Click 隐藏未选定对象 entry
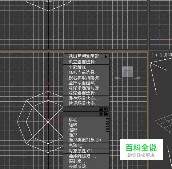This screenshot has height=169, width=172. [x=86, y=88]
